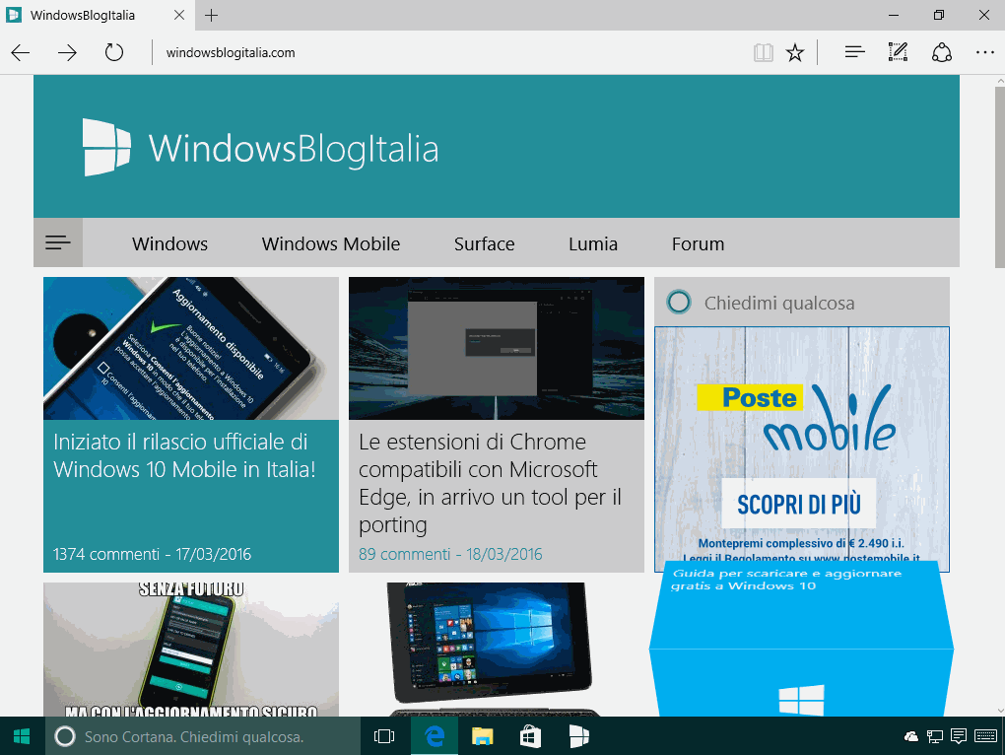Open the Surface menu item
The width and height of the screenshot is (1005, 755).
(485, 243)
